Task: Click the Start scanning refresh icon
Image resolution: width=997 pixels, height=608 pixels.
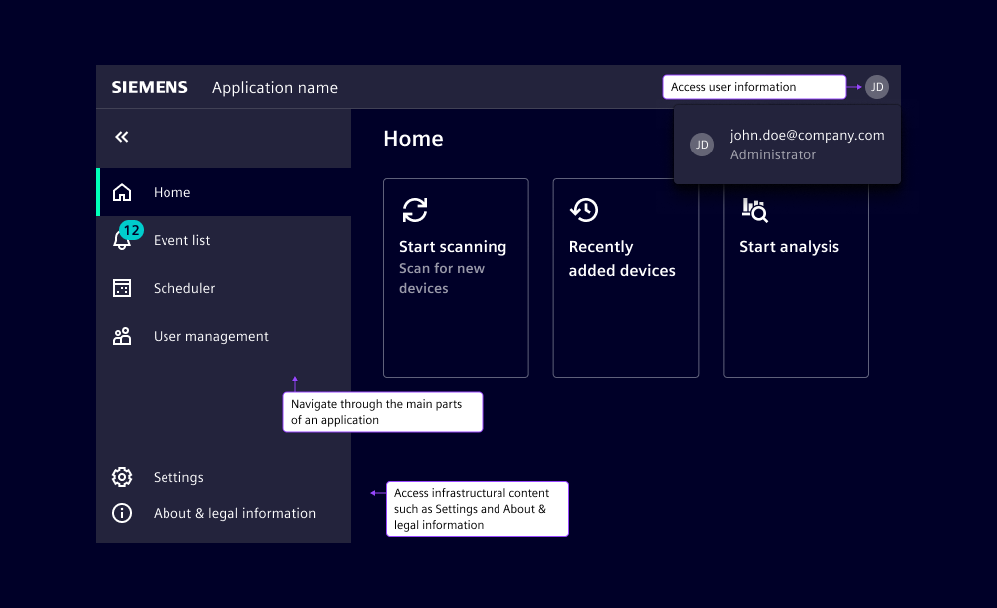Action: [x=415, y=210]
